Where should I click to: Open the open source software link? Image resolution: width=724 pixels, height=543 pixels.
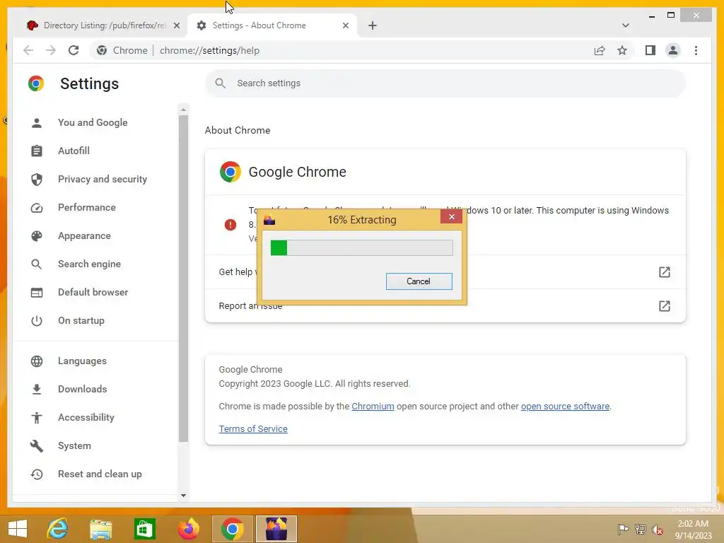pos(565,407)
